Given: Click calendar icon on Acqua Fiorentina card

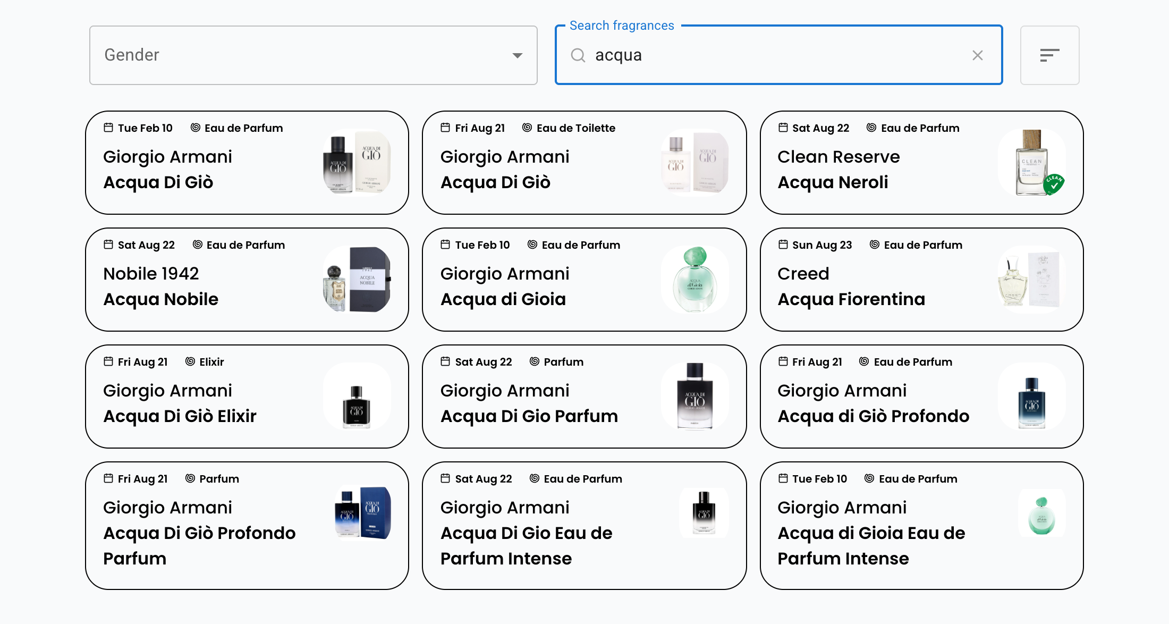Looking at the screenshot, I should pos(783,244).
